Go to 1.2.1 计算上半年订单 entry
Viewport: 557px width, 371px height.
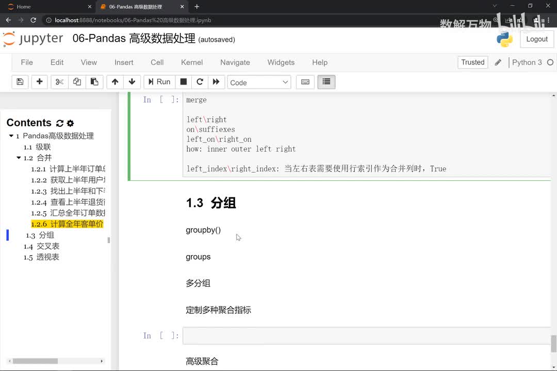(68, 169)
